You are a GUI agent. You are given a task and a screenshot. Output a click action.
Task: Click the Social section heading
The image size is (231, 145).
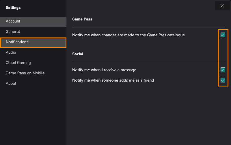(78, 54)
